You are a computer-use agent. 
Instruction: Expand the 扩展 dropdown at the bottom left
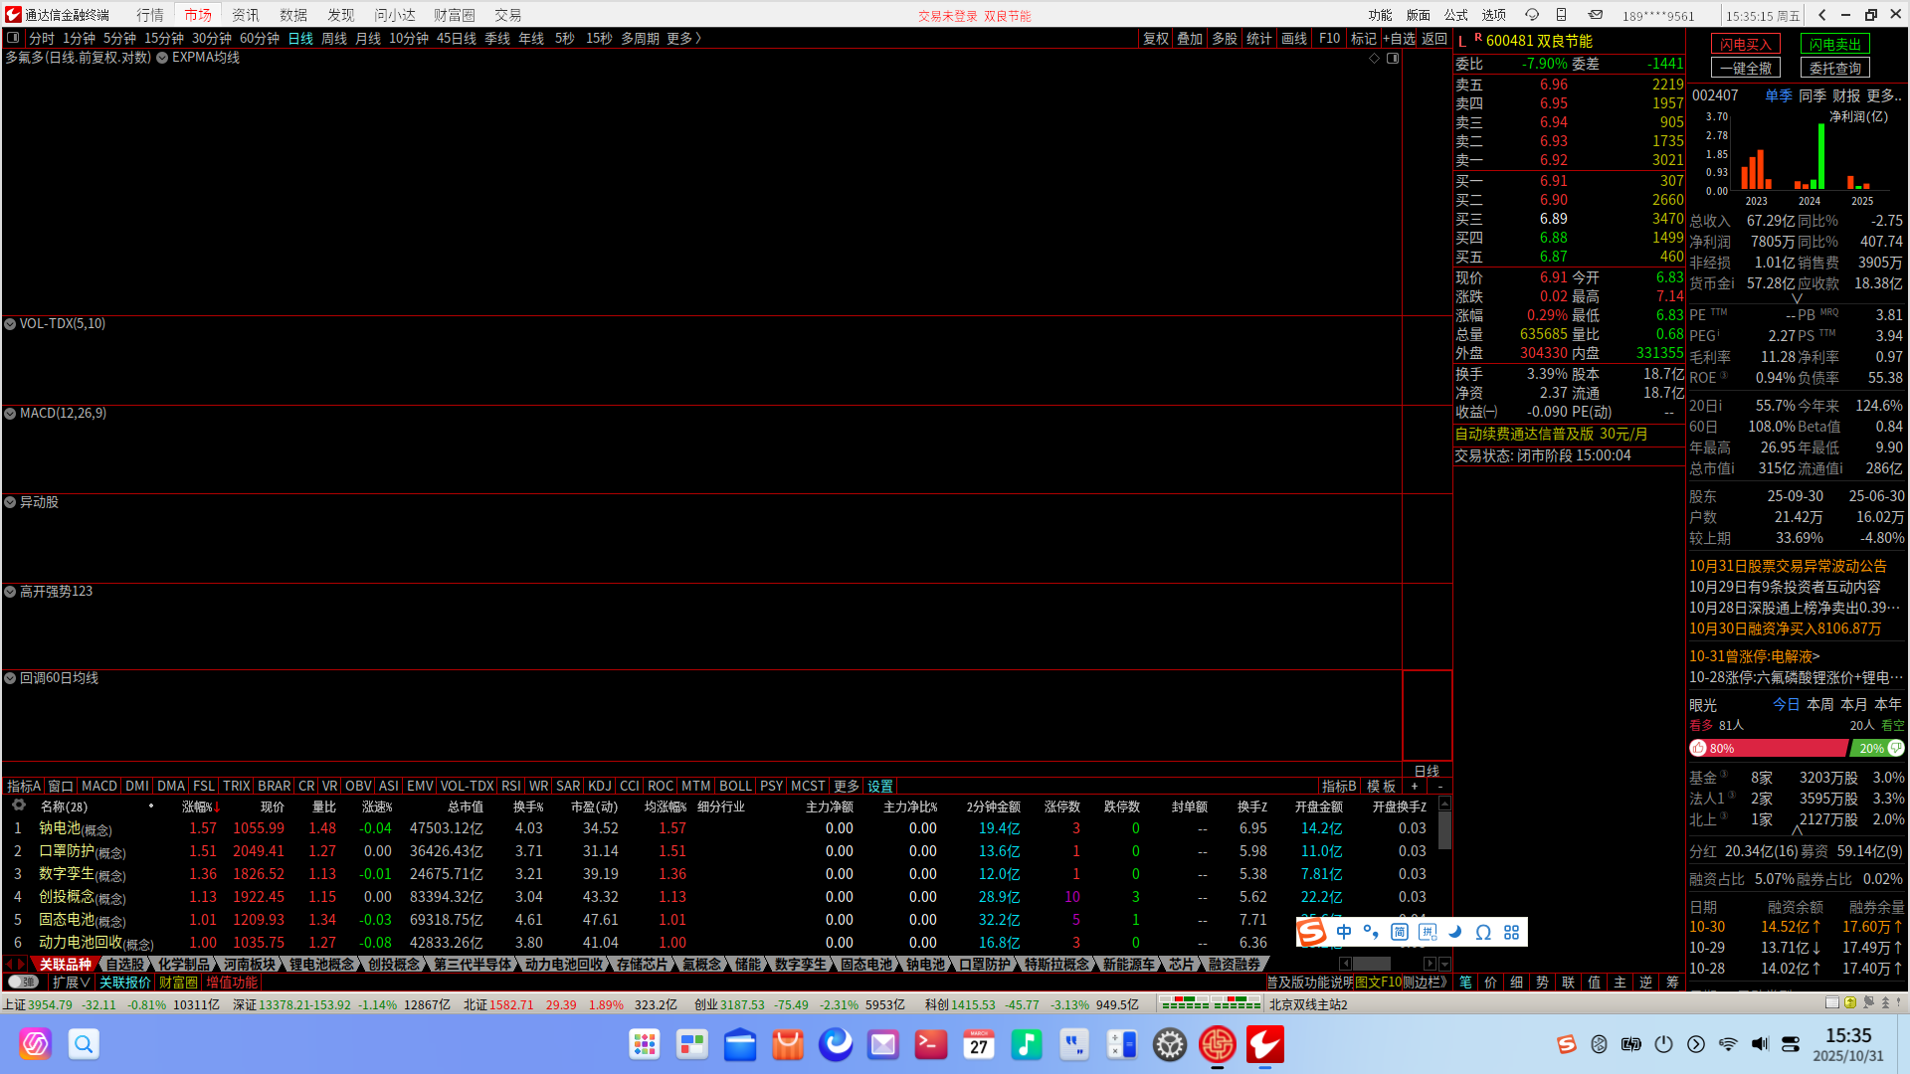[72, 983]
